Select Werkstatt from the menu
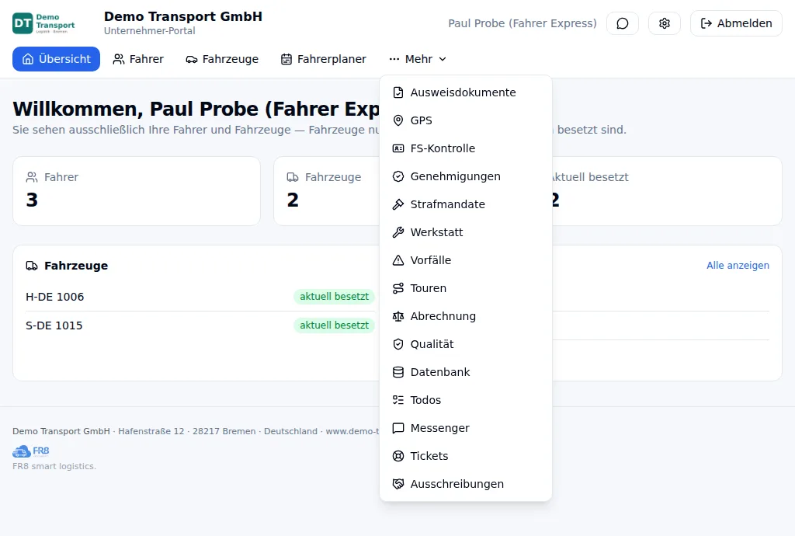The image size is (795, 536). (466, 231)
